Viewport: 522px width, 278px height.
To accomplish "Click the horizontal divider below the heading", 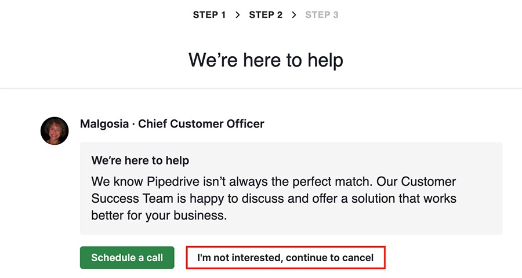I will pyautogui.click(x=261, y=89).
